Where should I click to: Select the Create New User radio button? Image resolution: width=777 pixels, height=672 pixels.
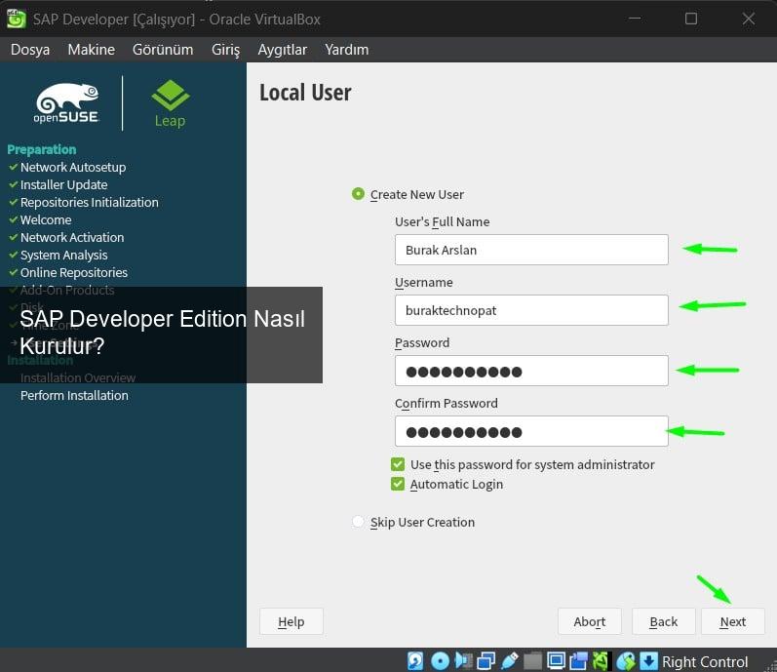[x=358, y=194]
